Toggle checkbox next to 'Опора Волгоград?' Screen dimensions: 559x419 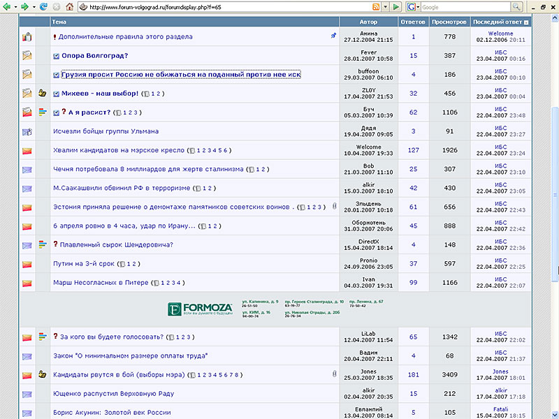pos(57,55)
